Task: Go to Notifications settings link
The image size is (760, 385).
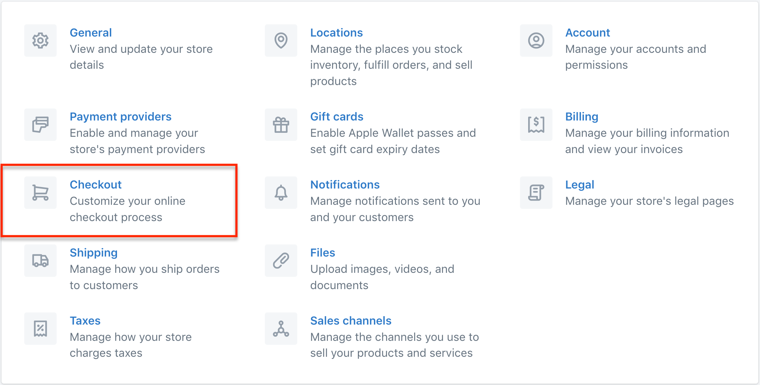Action: click(344, 185)
